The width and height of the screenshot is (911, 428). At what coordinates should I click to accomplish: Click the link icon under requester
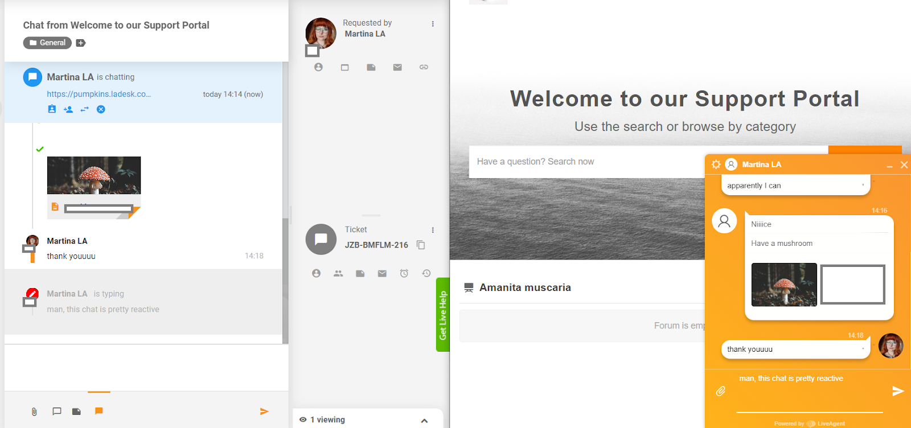pyautogui.click(x=424, y=67)
